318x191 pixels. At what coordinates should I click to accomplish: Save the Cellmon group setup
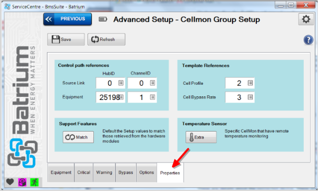click(66, 39)
